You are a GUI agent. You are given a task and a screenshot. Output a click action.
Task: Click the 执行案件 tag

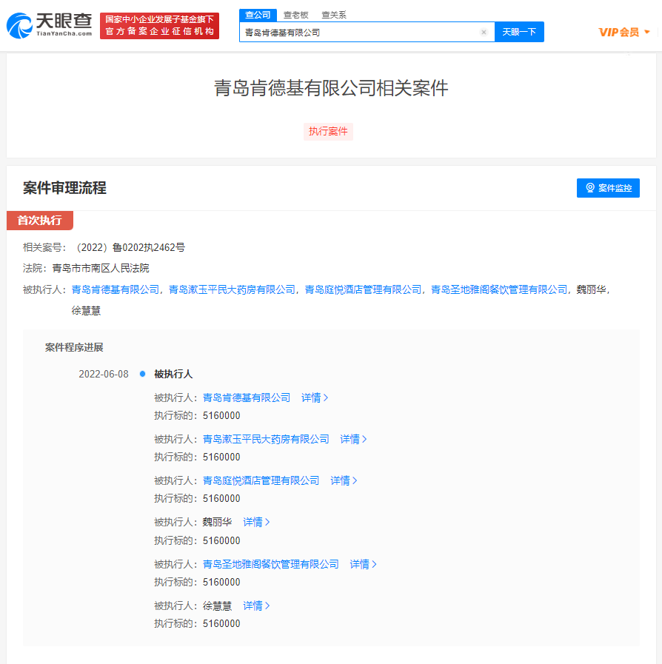(328, 132)
